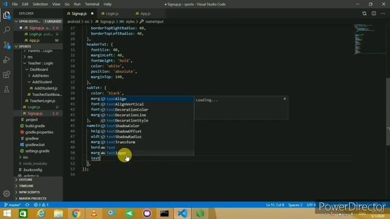Open gradle.properties in the file tree
This screenshot has height=219, width=390.
(x=39, y=132)
